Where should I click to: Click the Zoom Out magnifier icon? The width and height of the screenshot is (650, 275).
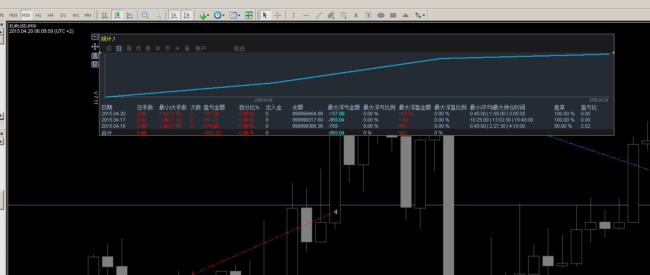[x=145, y=15]
